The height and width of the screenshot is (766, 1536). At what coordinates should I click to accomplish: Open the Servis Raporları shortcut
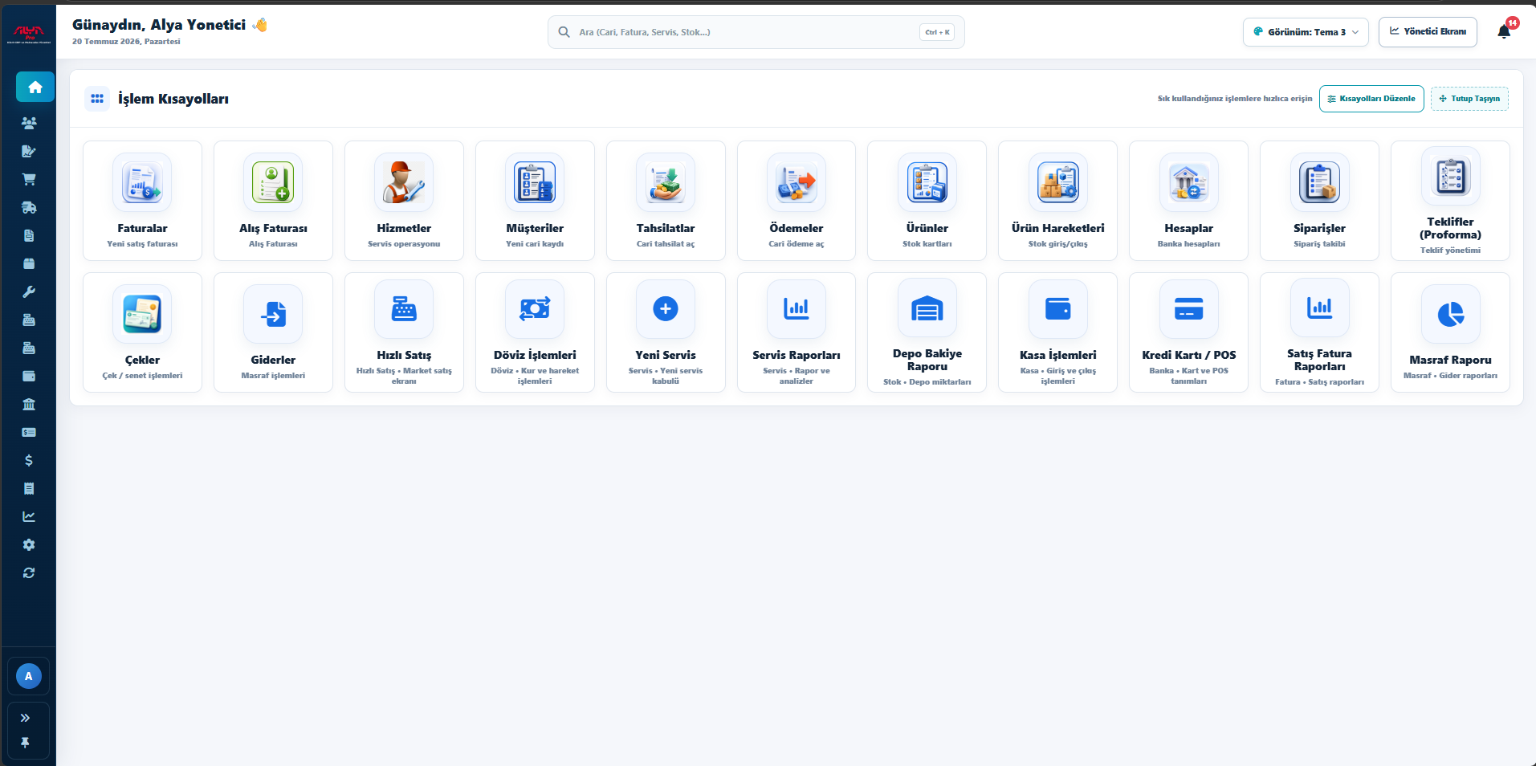(797, 332)
